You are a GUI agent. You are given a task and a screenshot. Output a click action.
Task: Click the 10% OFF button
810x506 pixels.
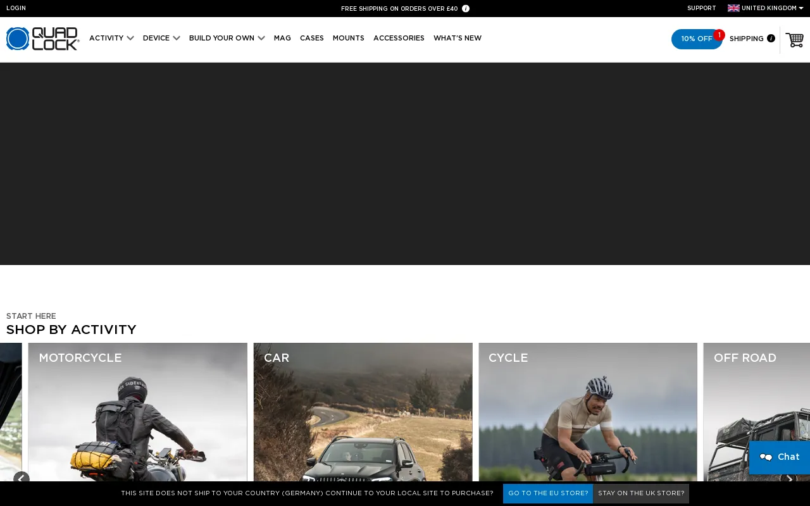(x=696, y=39)
